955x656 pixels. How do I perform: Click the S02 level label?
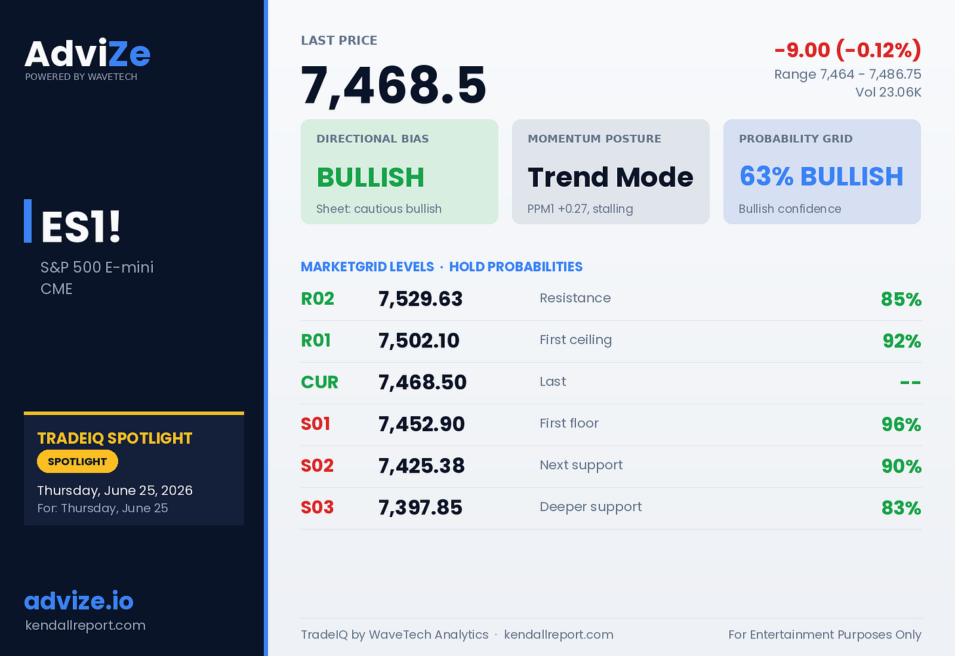[317, 466]
